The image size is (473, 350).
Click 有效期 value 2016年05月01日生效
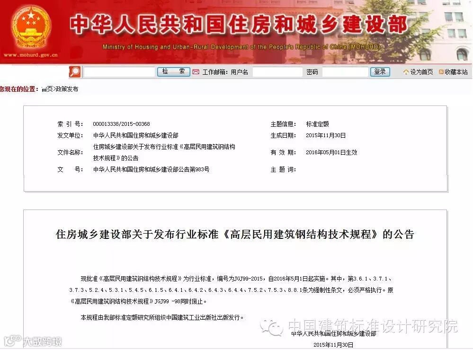tap(331, 153)
